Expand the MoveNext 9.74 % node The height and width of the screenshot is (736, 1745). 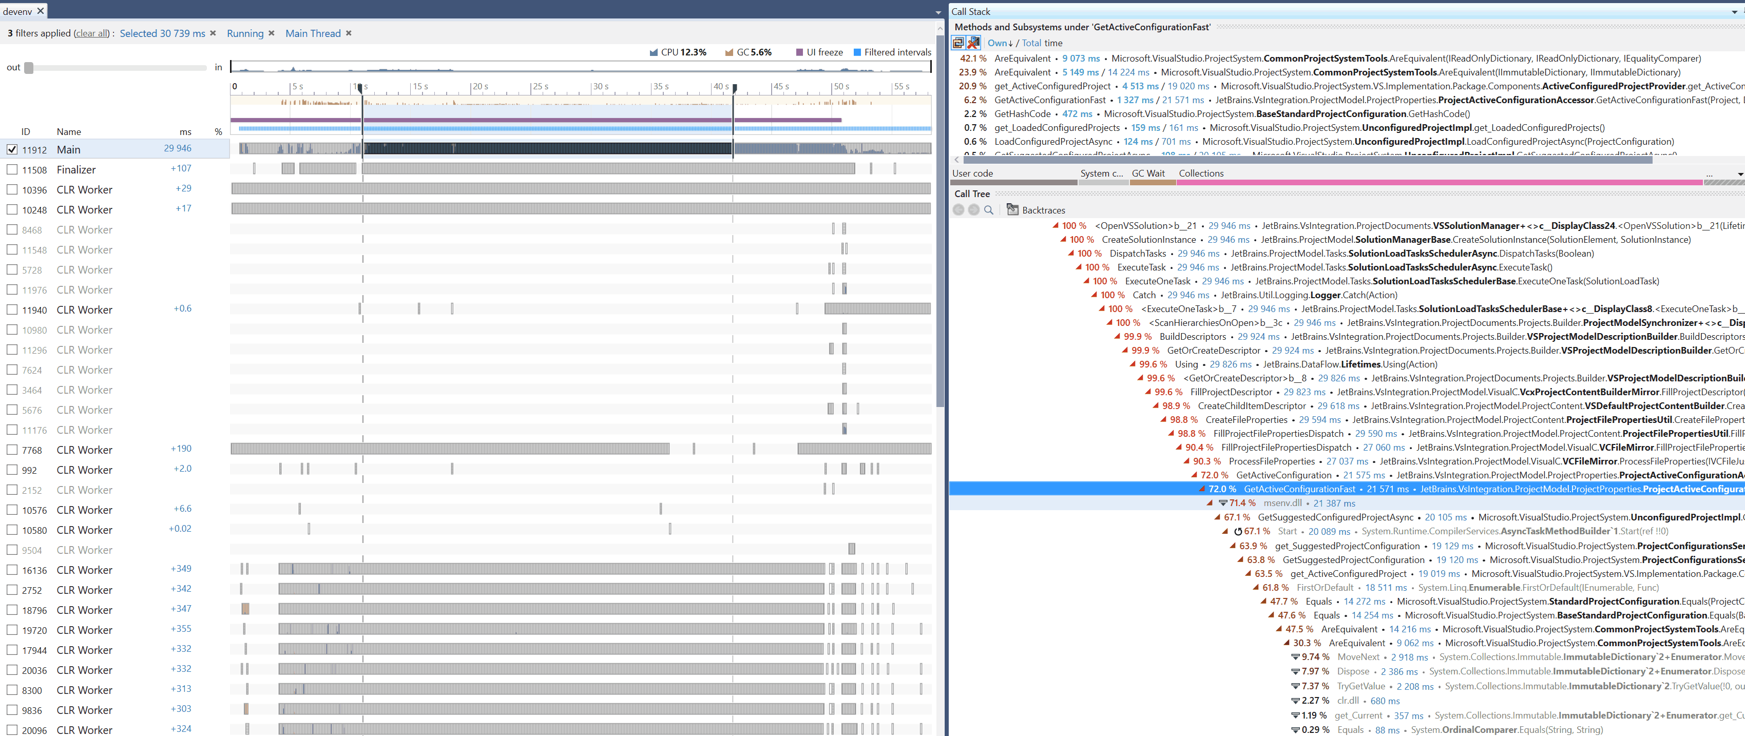pos(1295,657)
